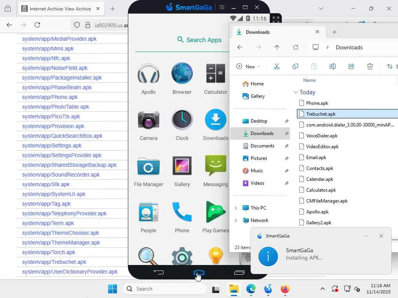Image resolution: width=398 pixels, height=298 pixels.
Task: Click the Cut icon in Explorer toolbar
Action: pyautogui.click(x=277, y=66)
